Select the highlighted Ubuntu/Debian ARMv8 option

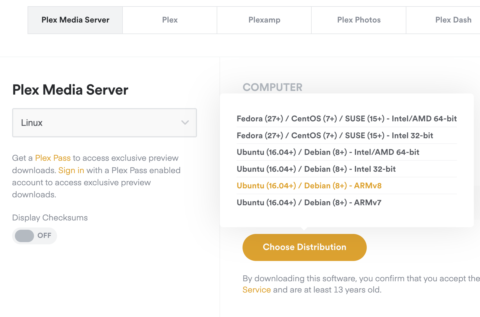coord(309,186)
